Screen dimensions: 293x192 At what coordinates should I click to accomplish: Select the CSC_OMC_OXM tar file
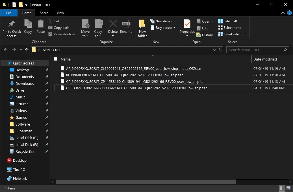136,88
